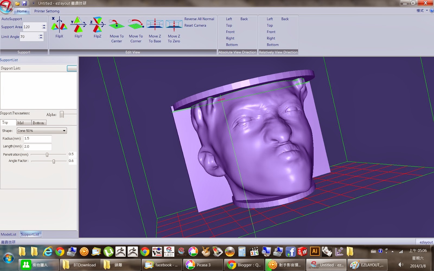Switch to the ModelList tab

[x=9, y=234]
